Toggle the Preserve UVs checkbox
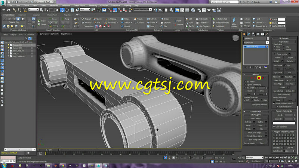Image resolution: width=299 pixels, height=168 pixels. pyautogui.click(x=275, y=54)
